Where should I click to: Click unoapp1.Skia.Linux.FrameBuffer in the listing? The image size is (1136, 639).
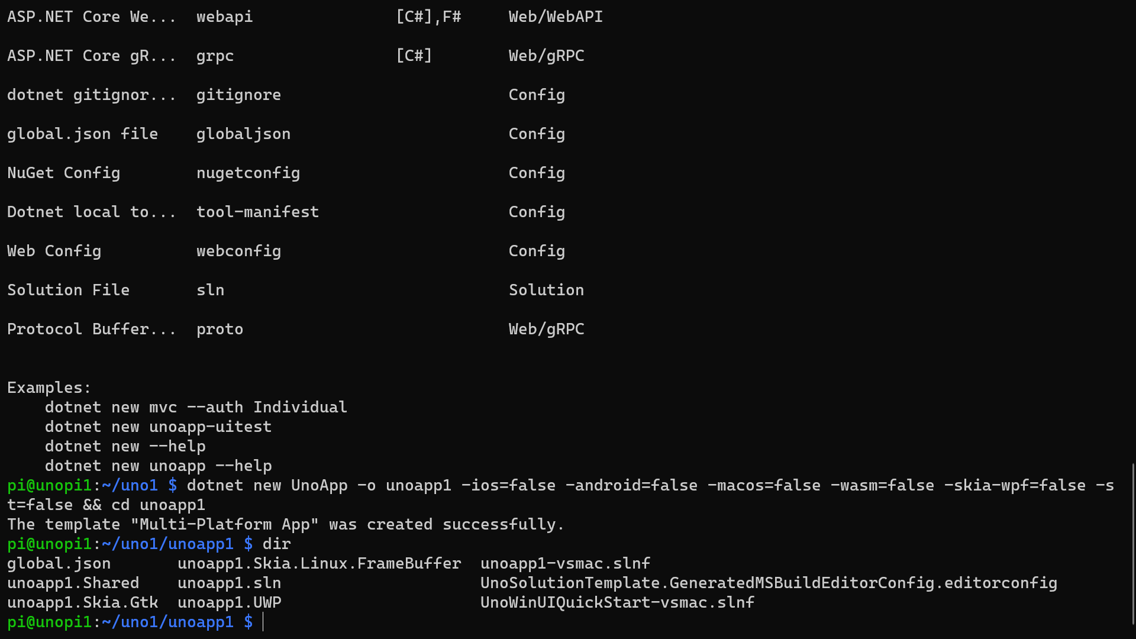click(319, 563)
